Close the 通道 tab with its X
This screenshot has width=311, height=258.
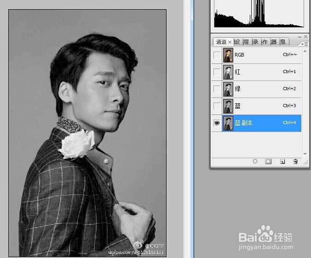pyautogui.click(x=230, y=42)
